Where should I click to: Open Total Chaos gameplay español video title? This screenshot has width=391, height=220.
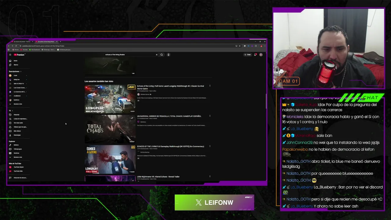click(169, 116)
